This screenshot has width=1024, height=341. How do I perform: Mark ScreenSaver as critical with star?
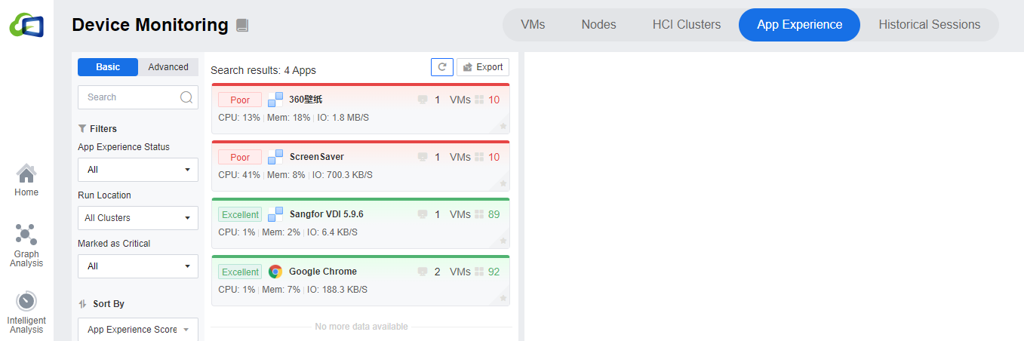coord(503,184)
